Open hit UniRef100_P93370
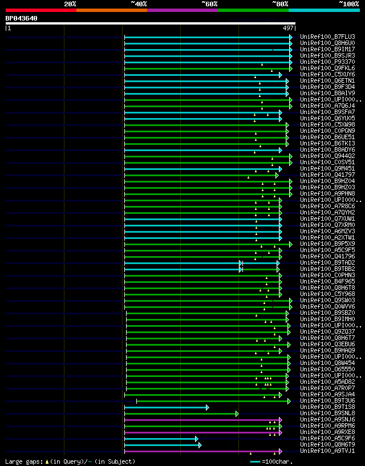The width and height of the screenshot is (365, 466). [x=327, y=62]
